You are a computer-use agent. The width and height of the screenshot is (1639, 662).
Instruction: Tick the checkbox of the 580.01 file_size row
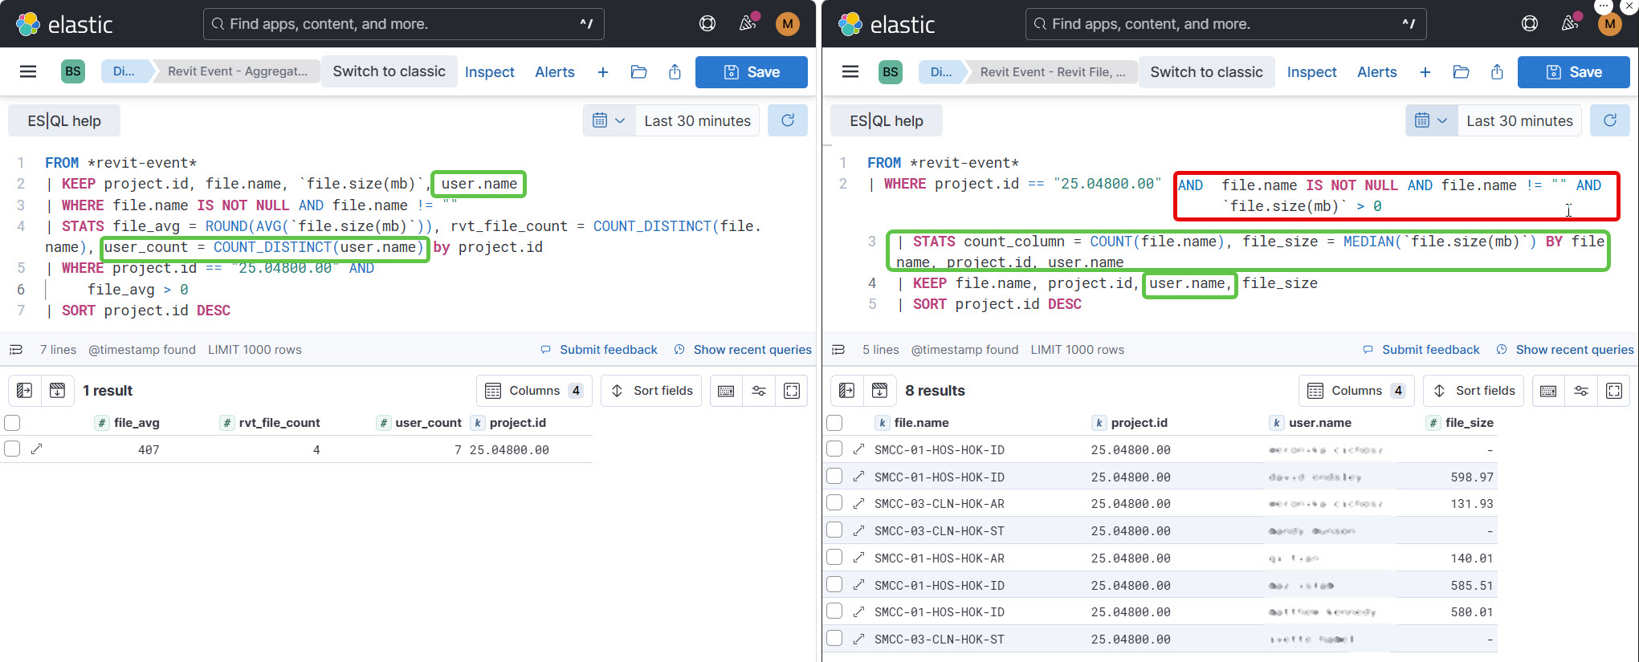pos(834,611)
